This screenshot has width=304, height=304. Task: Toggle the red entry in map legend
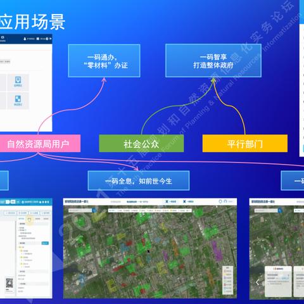227,284
